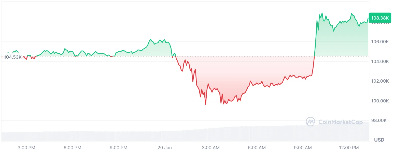This screenshot has height=152, width=394.
Task: Click the CoinMarketCap watermark text
Action: pyautogui.click(x=337, y=122)
